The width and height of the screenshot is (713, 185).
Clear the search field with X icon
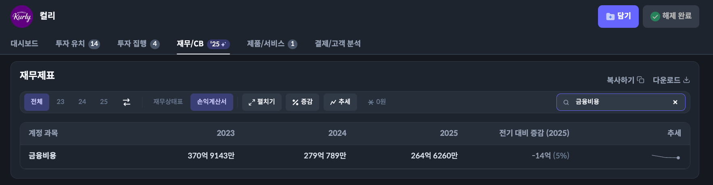(675, 102)
